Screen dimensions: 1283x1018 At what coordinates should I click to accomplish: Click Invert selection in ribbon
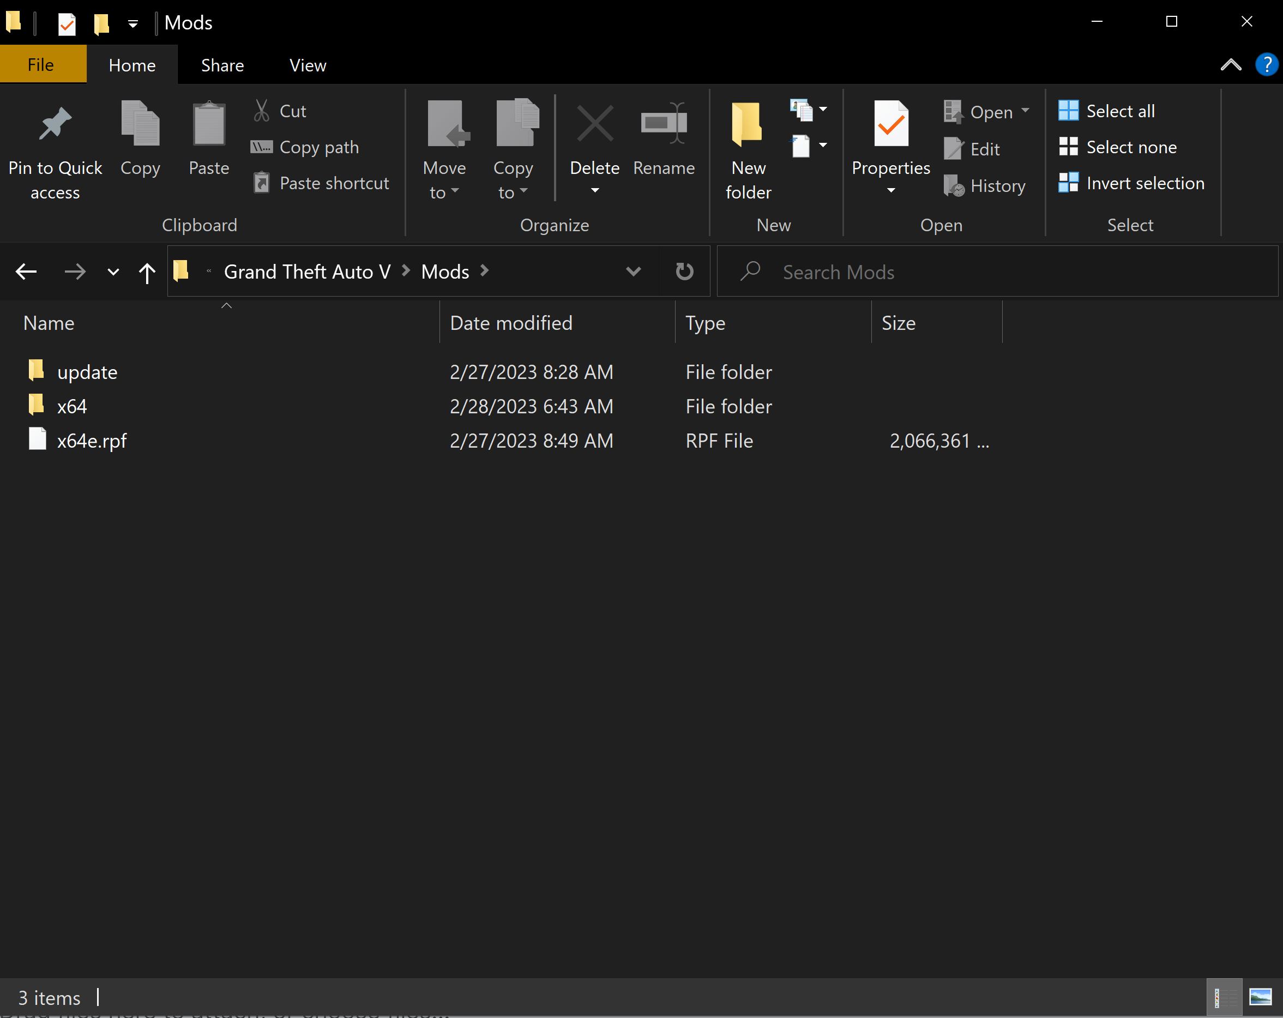[x=1145, y=183]
